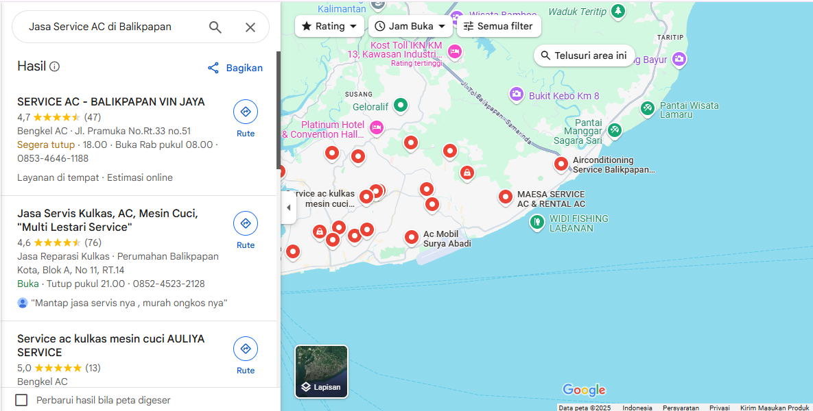Click the Service ac kulkas mesin cuci pin

(x=366, y=197)
